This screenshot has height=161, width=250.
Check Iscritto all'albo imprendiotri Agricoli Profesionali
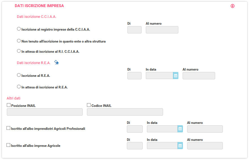pos(8,128)
